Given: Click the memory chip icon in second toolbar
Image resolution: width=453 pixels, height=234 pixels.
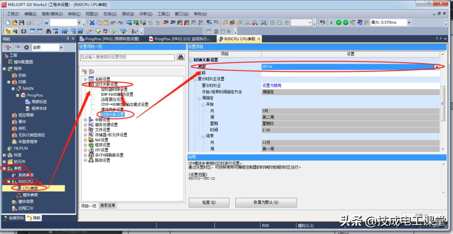Looking at the screenshot, I should (x=23, y=31).
